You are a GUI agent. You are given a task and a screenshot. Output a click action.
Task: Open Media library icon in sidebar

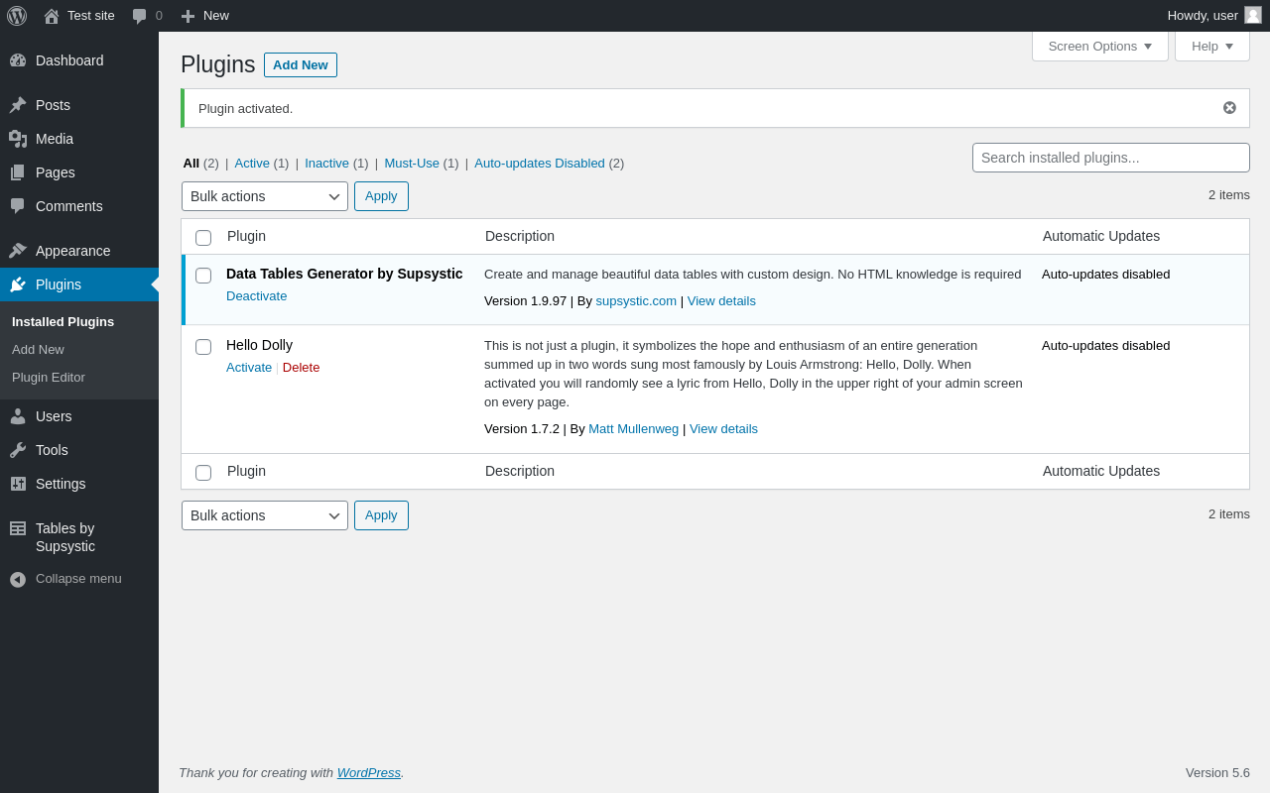[18, 139]
